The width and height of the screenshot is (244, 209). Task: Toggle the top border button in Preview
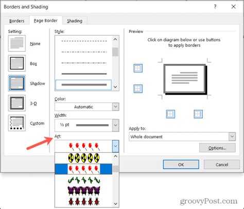tap(138, 68)
